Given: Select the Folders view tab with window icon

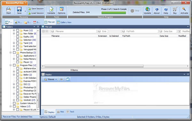Looking at the screenshot, I should pos(9,22).
